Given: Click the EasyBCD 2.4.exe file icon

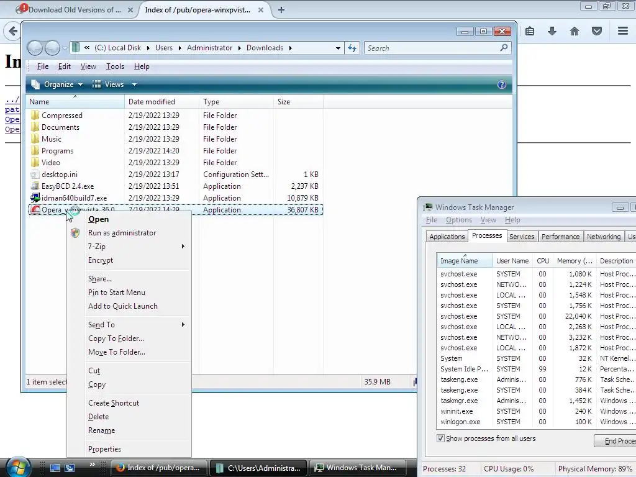Looking at the screenshot, I should point(35,186).
